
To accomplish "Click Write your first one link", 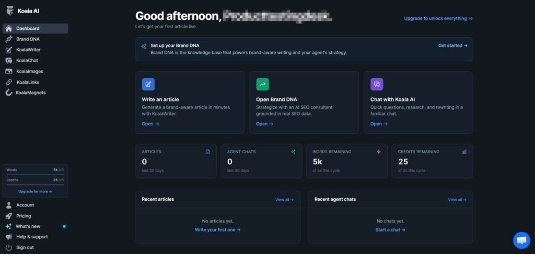I will (218, 230).
